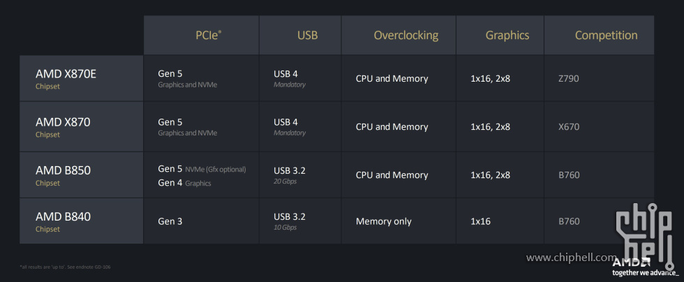This screenshot has width=684, height=282.
Task: Select '1x16, 2x8' in the B850 row
Action: point(490,175)
